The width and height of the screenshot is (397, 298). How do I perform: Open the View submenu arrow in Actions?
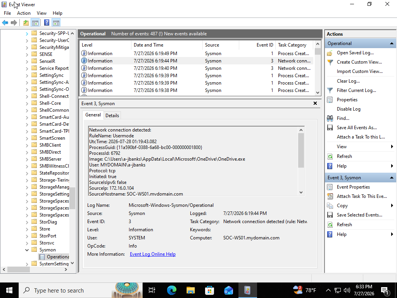pyautogui.click(x=392, y=147)
